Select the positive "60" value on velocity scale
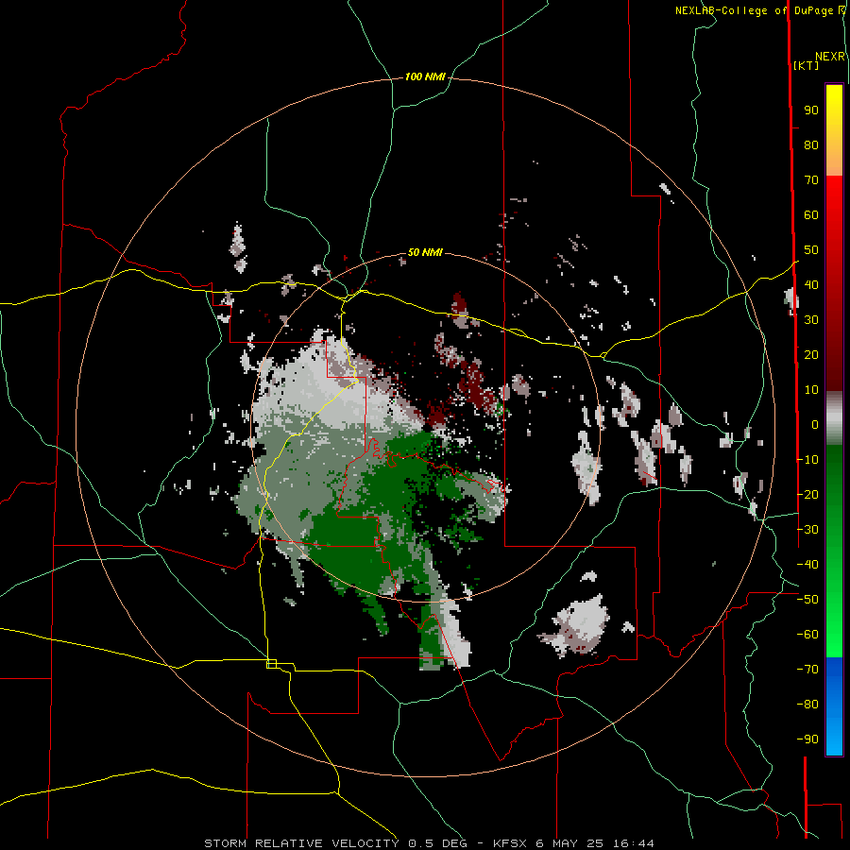850x850 pixels. point(811,215)
